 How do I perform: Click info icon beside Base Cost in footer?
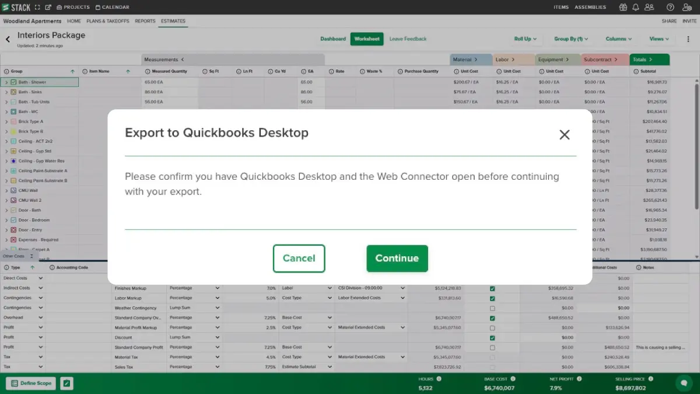[513, 379]
